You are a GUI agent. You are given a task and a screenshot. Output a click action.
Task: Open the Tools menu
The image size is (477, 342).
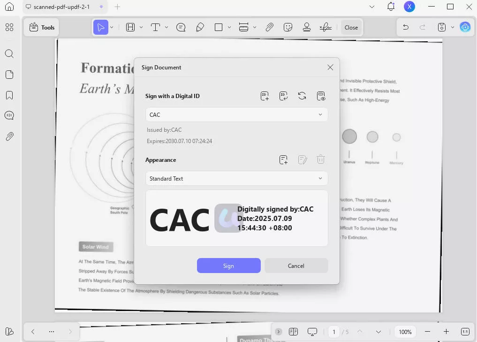[42, 27]
